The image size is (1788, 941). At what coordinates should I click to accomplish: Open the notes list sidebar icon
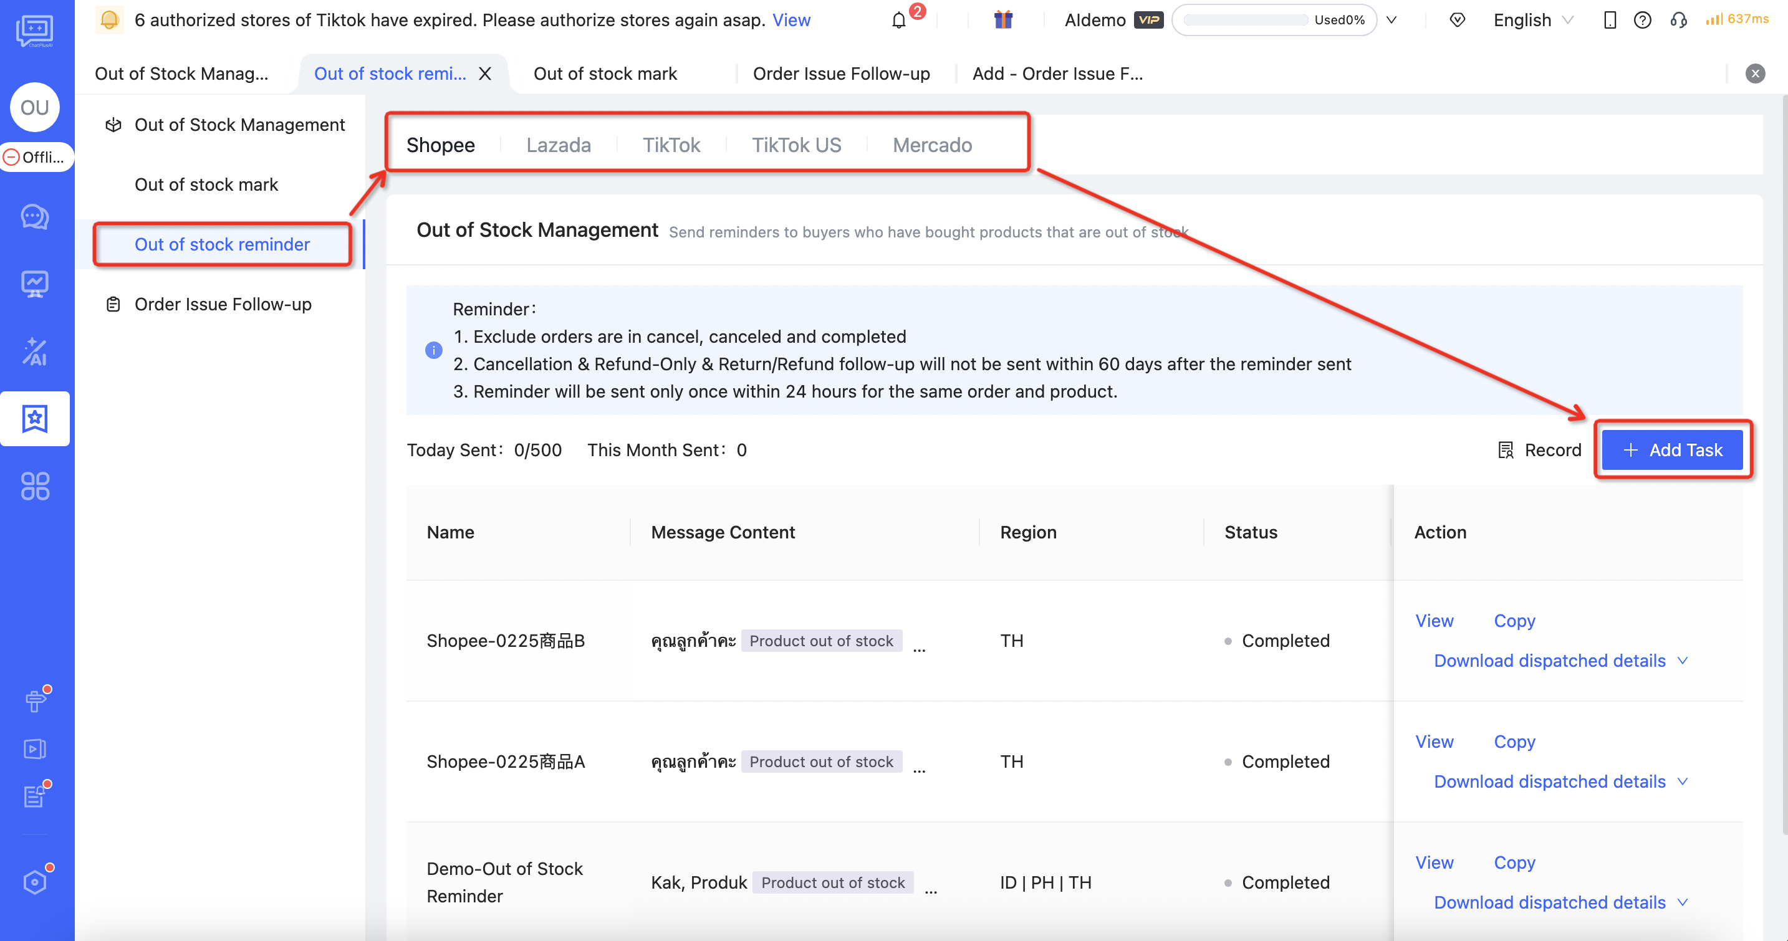click(x=35, y=796)
